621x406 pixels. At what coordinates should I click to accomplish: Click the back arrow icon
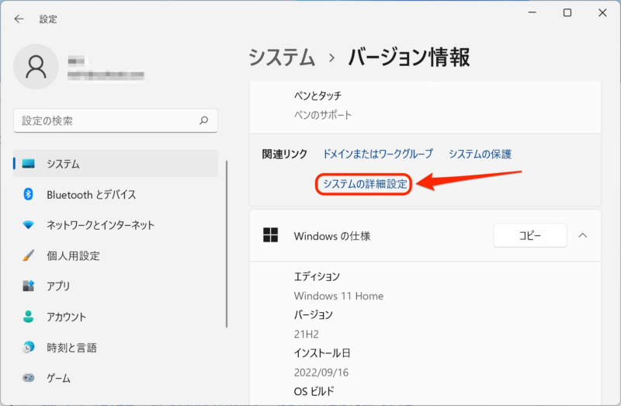pos(19,19)
